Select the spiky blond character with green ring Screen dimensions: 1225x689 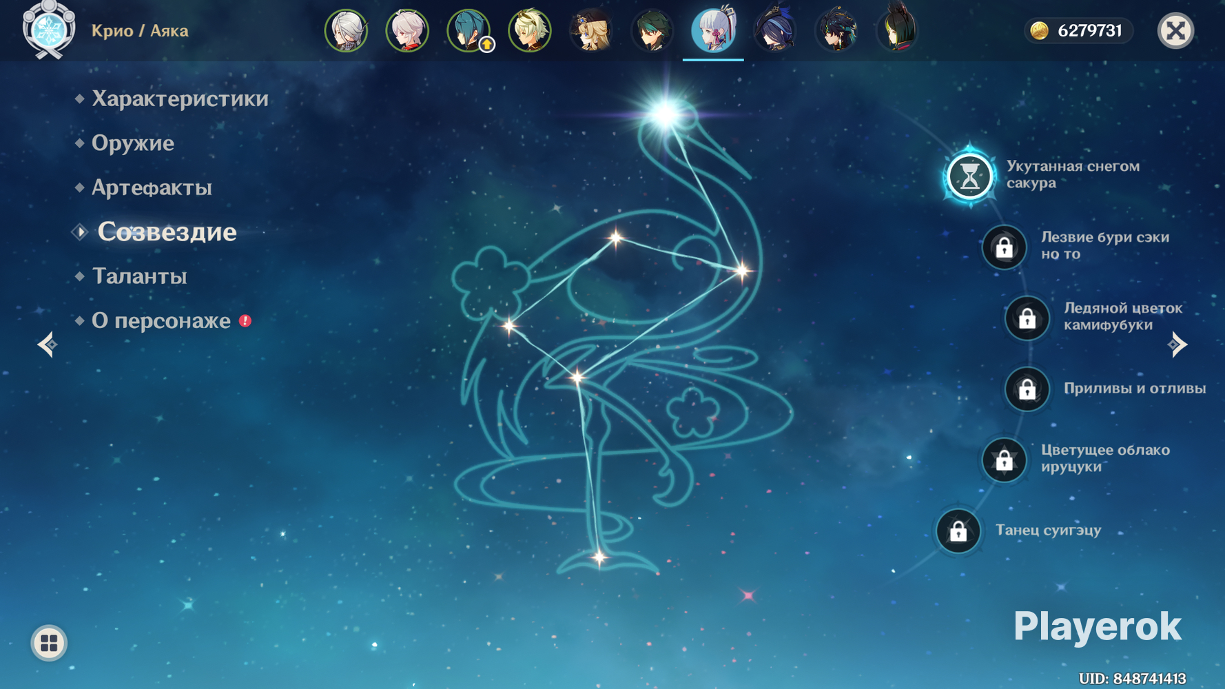point(530,30)
